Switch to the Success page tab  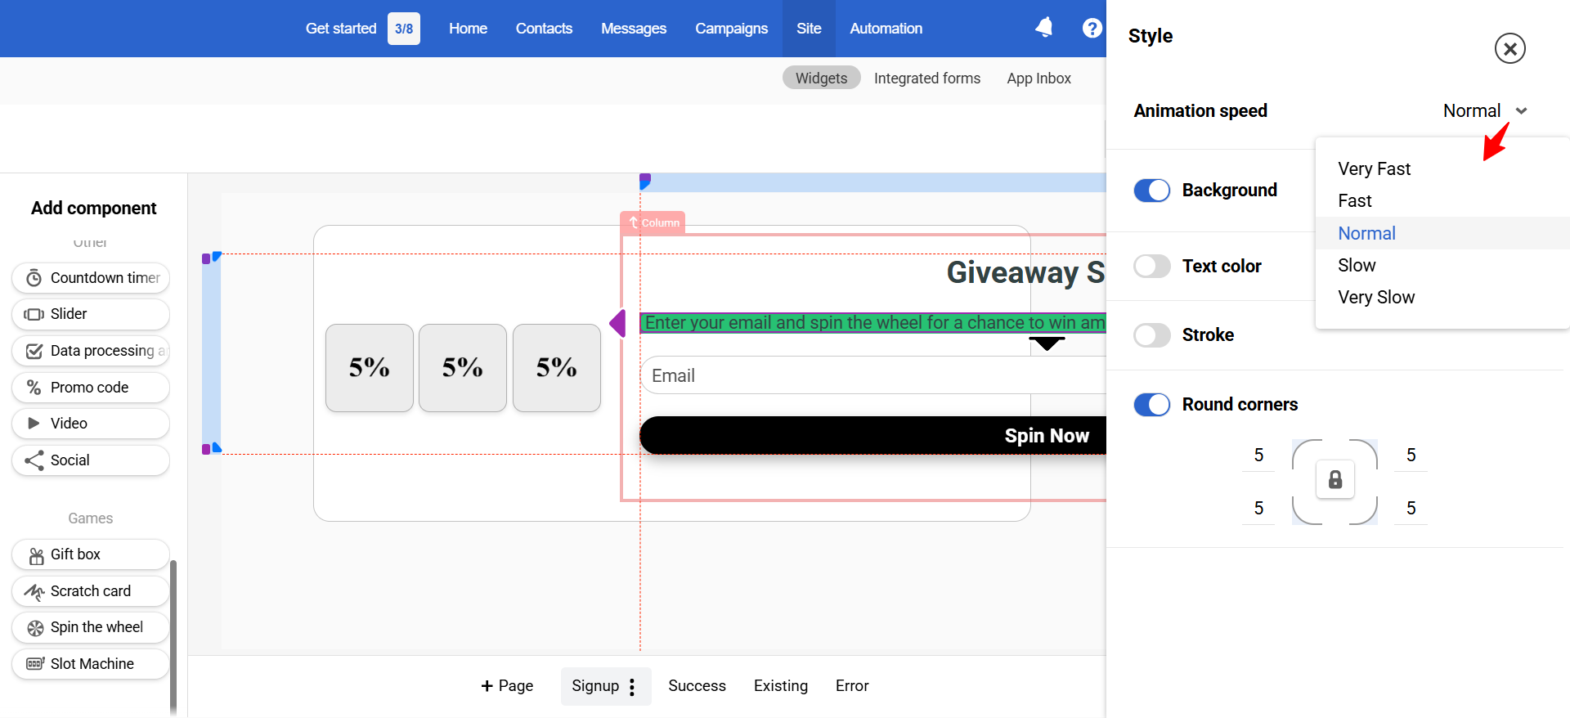coord(697,686)
